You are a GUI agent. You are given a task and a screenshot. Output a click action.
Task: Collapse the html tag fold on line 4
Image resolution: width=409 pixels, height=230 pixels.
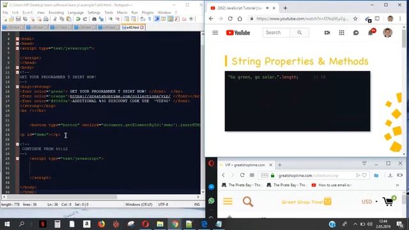pos(17,38)
